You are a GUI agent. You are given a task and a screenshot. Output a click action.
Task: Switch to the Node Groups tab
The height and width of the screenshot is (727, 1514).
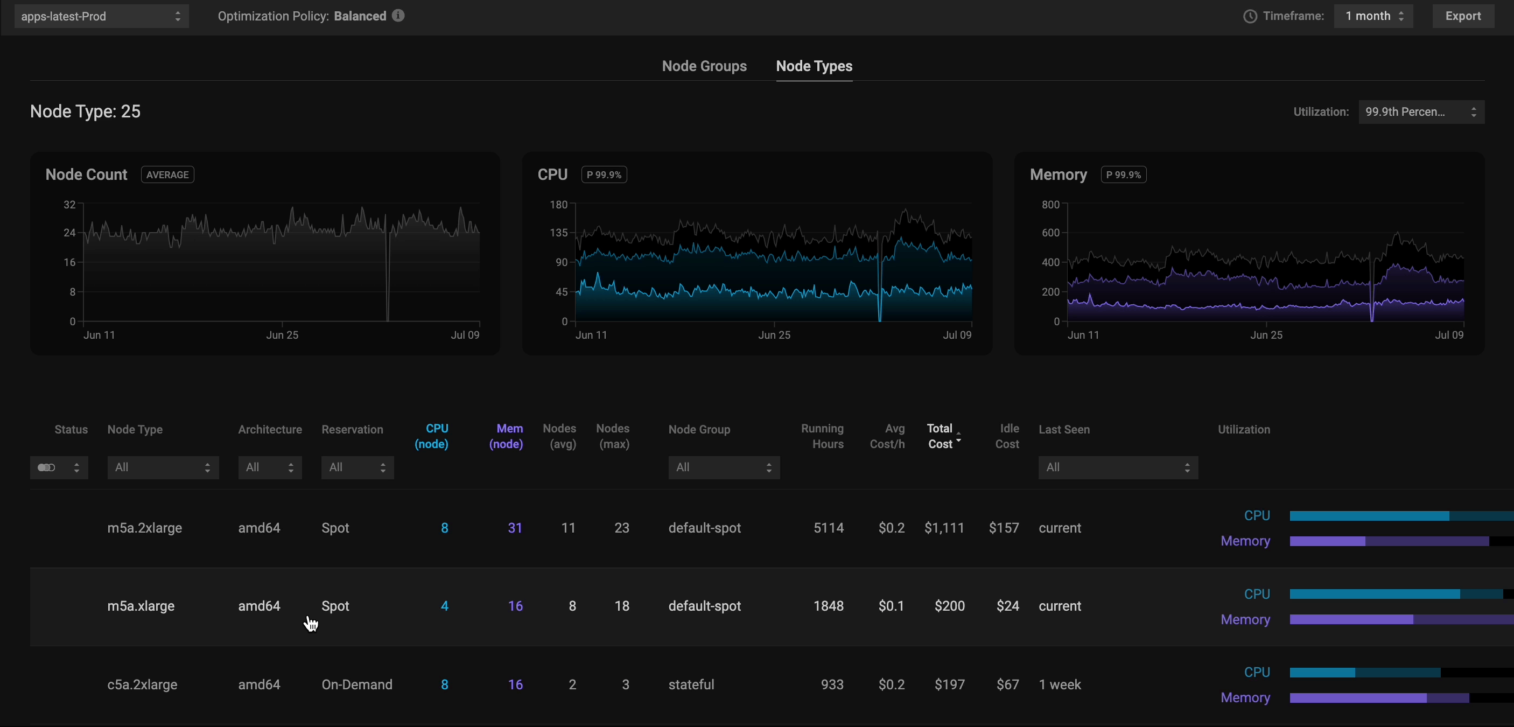coord(704,66)
